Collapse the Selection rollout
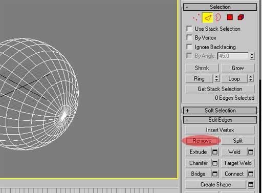This screenshot has width=262, height=193. pyautogui.click(x=220, y=7)
